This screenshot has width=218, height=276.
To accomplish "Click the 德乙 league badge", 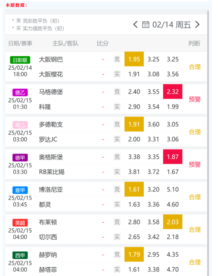I will [20, 93].
